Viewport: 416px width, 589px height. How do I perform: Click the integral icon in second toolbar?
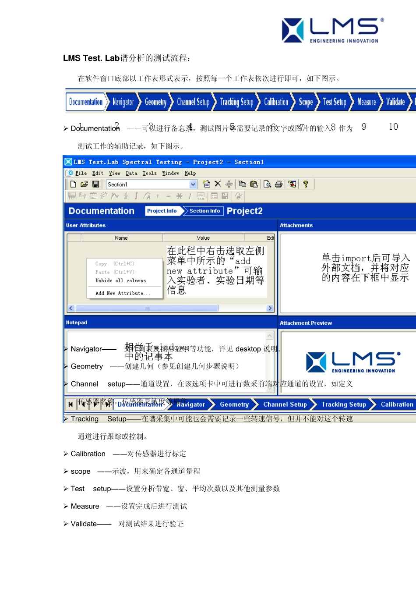[136, 196]
